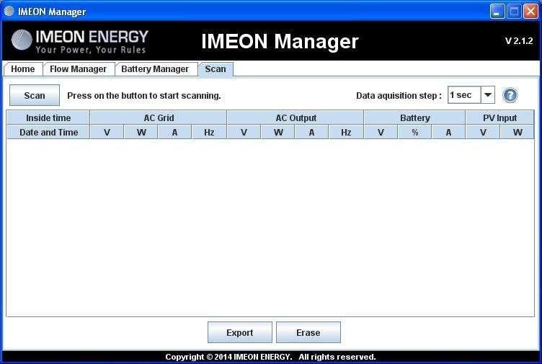This screenshot has height=364, width=542.
Task: Click the AC Grid W column header
Action: pos(141,133)
